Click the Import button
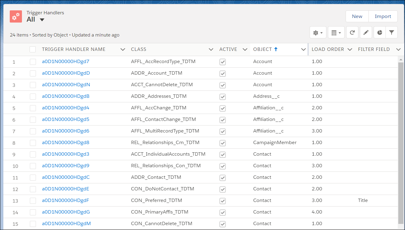405x230 pixels. 383,16
